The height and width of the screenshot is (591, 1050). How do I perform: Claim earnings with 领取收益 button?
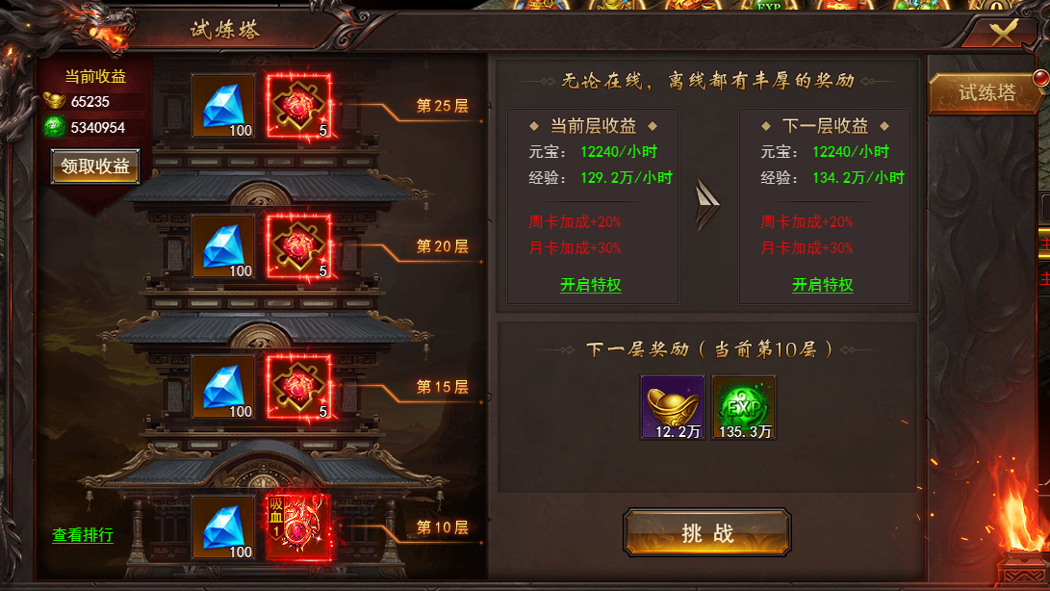[x=95, y=167]
